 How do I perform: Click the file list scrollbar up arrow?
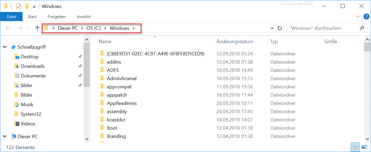point(368,39)
